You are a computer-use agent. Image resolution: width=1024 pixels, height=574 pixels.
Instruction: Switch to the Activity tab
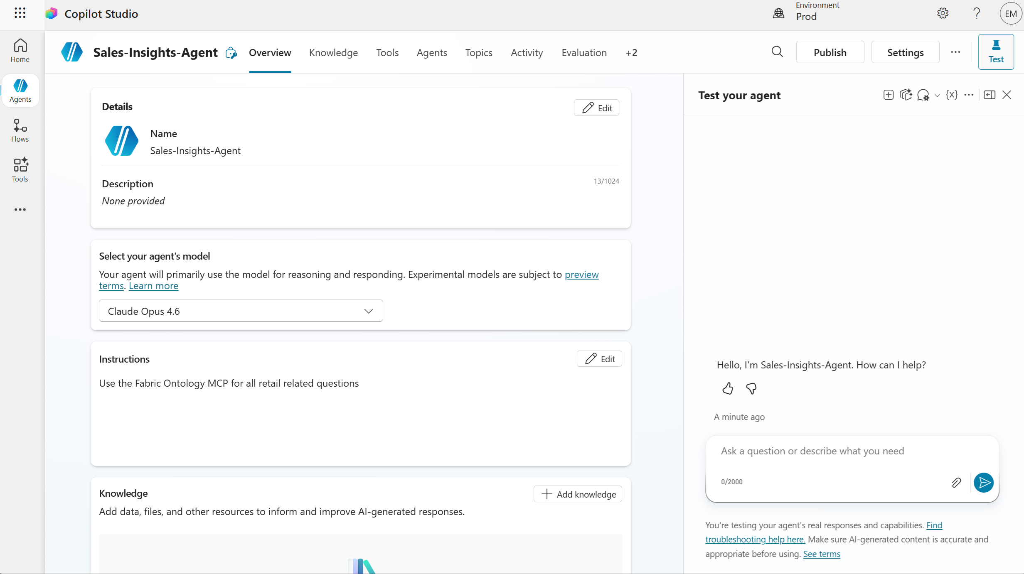[x=527, y=53]
